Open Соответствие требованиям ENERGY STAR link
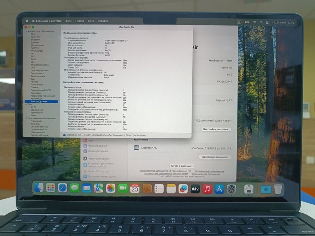Image resolution: width=315 pixels, height=236 pixels. [166, 174]
